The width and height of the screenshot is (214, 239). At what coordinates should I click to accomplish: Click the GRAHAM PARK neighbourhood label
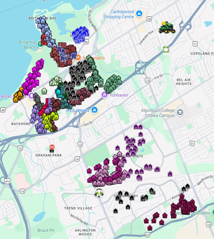point(49,155)
